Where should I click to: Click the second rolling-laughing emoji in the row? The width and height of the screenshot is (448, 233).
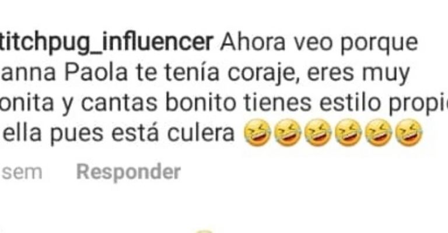tap(288, 133)
